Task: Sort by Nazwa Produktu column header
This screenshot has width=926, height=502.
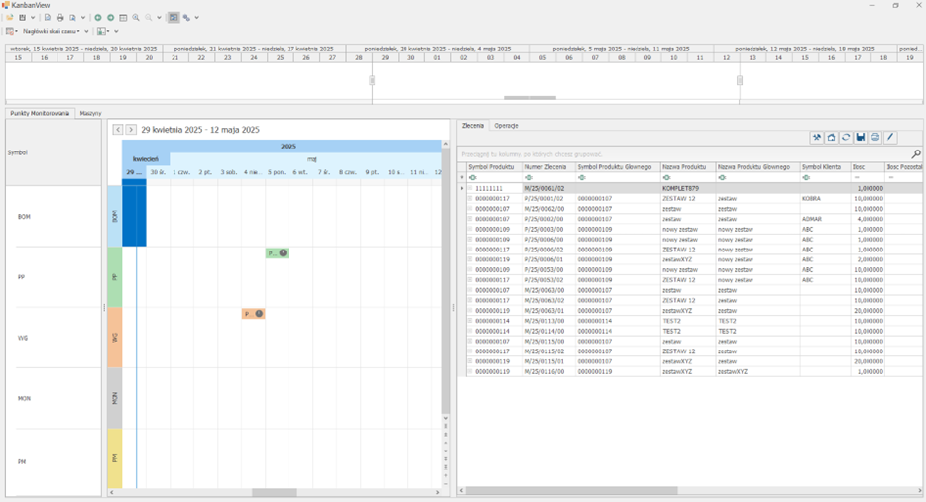Action: [x=687, y=167]
